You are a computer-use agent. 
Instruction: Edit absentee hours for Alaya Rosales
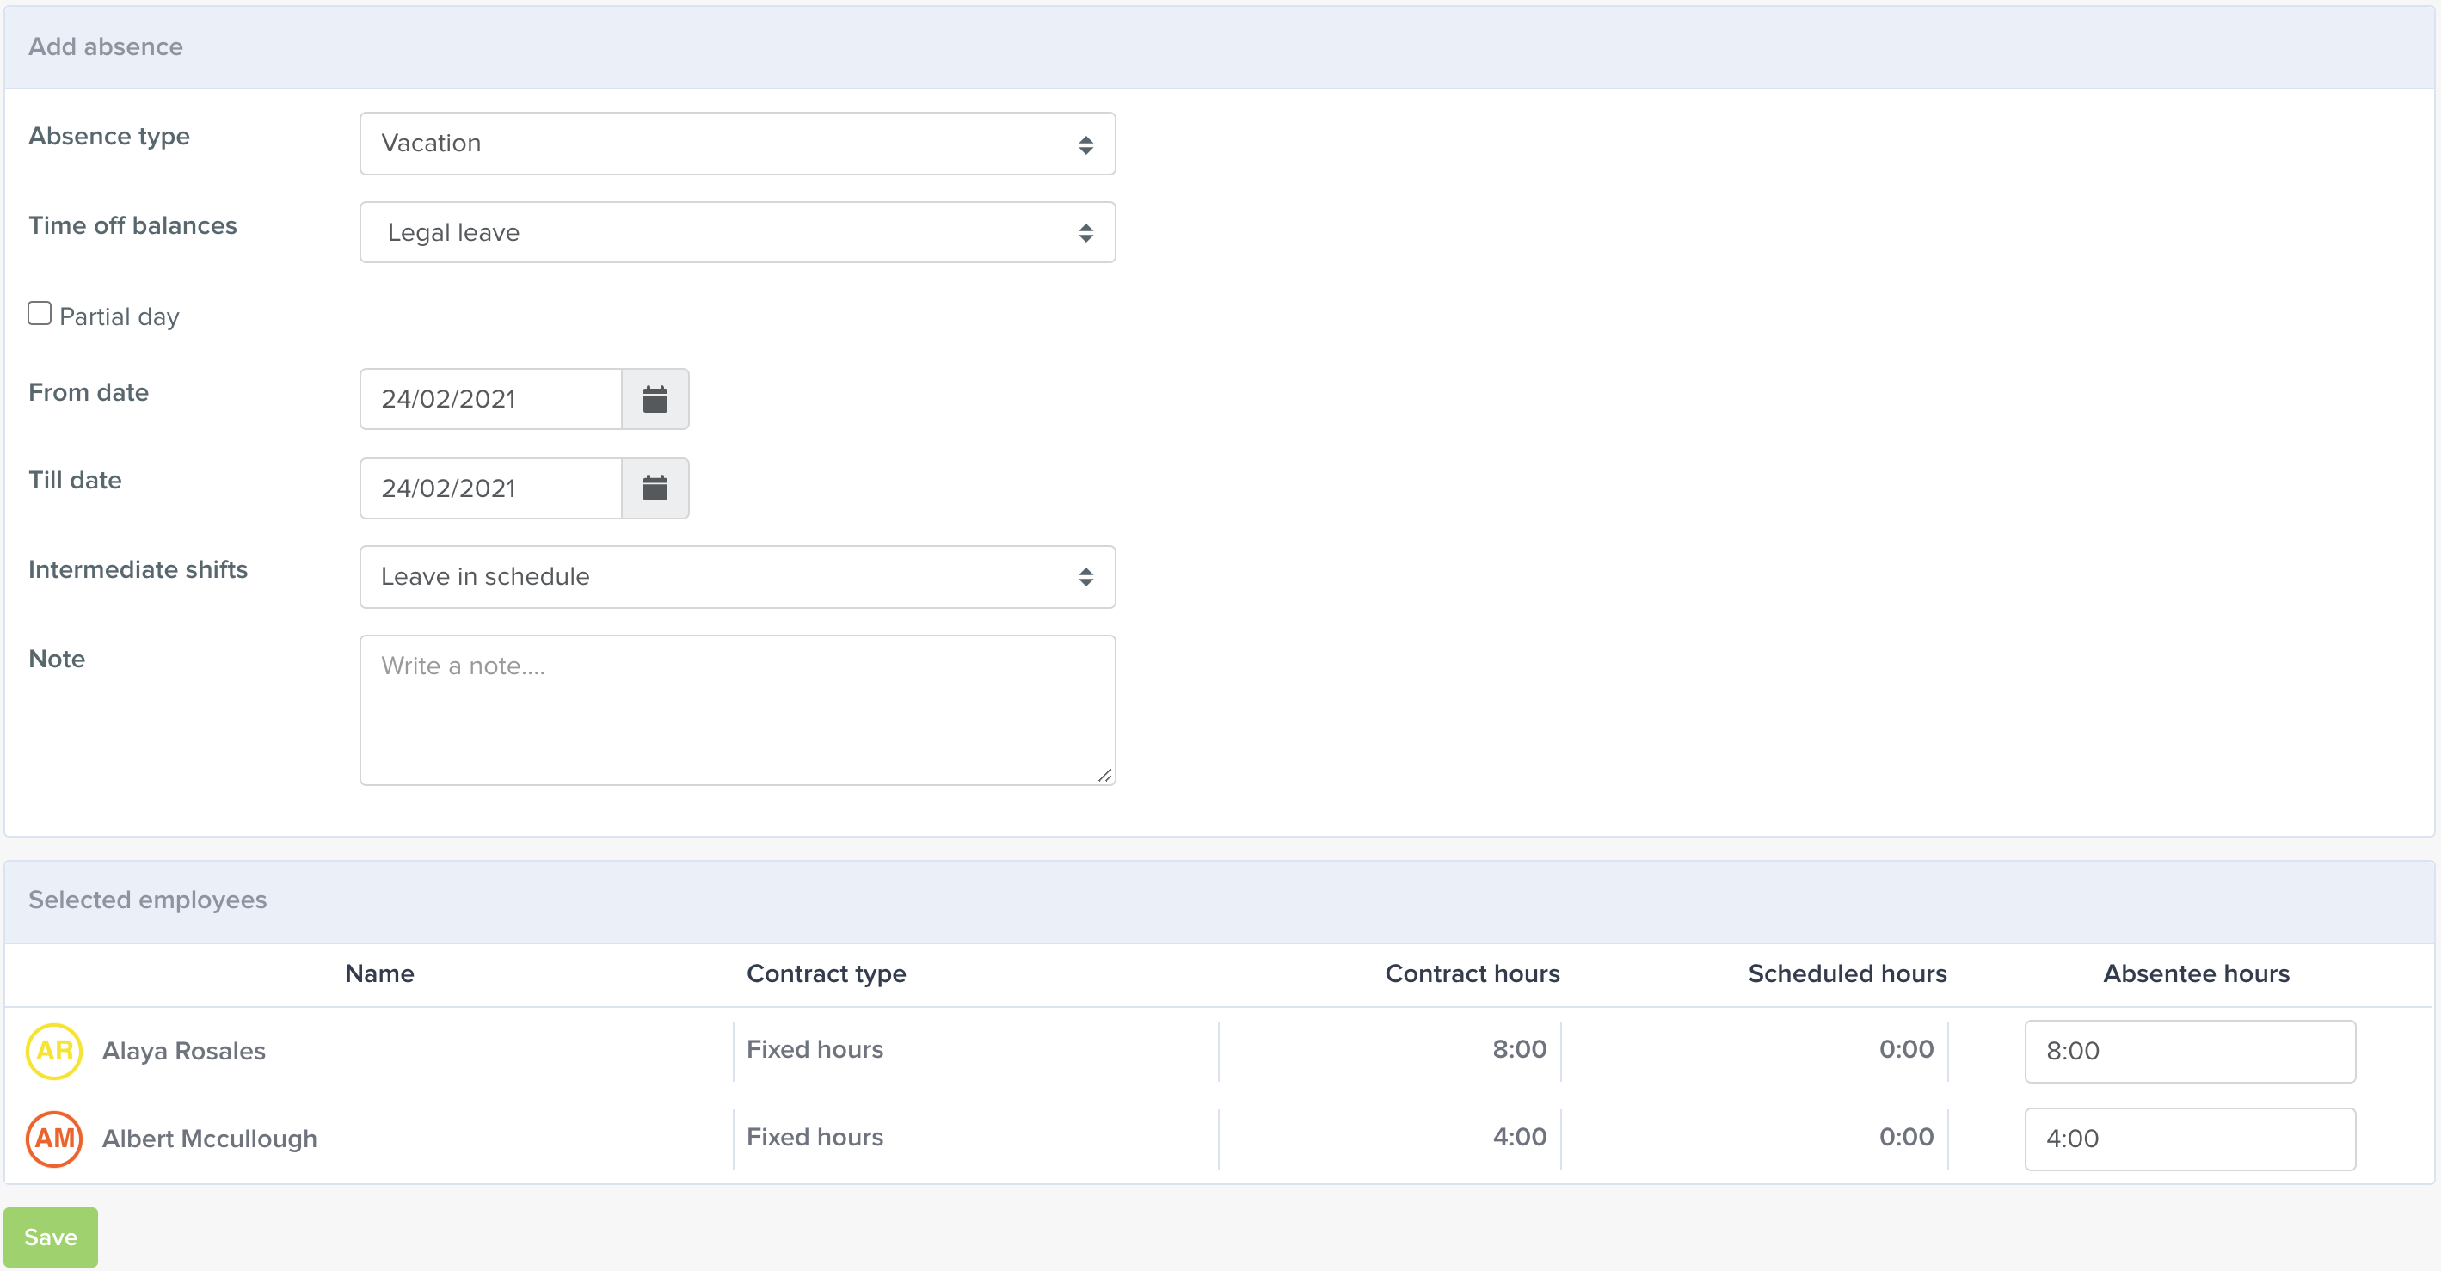coord(2190,1051)
